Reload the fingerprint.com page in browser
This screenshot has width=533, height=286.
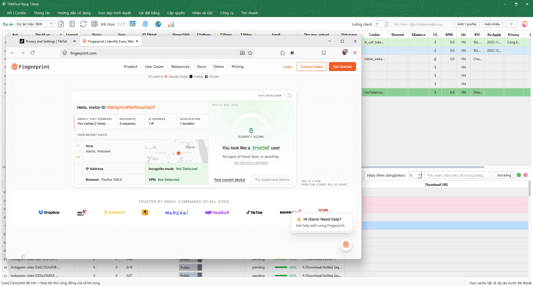33,53
